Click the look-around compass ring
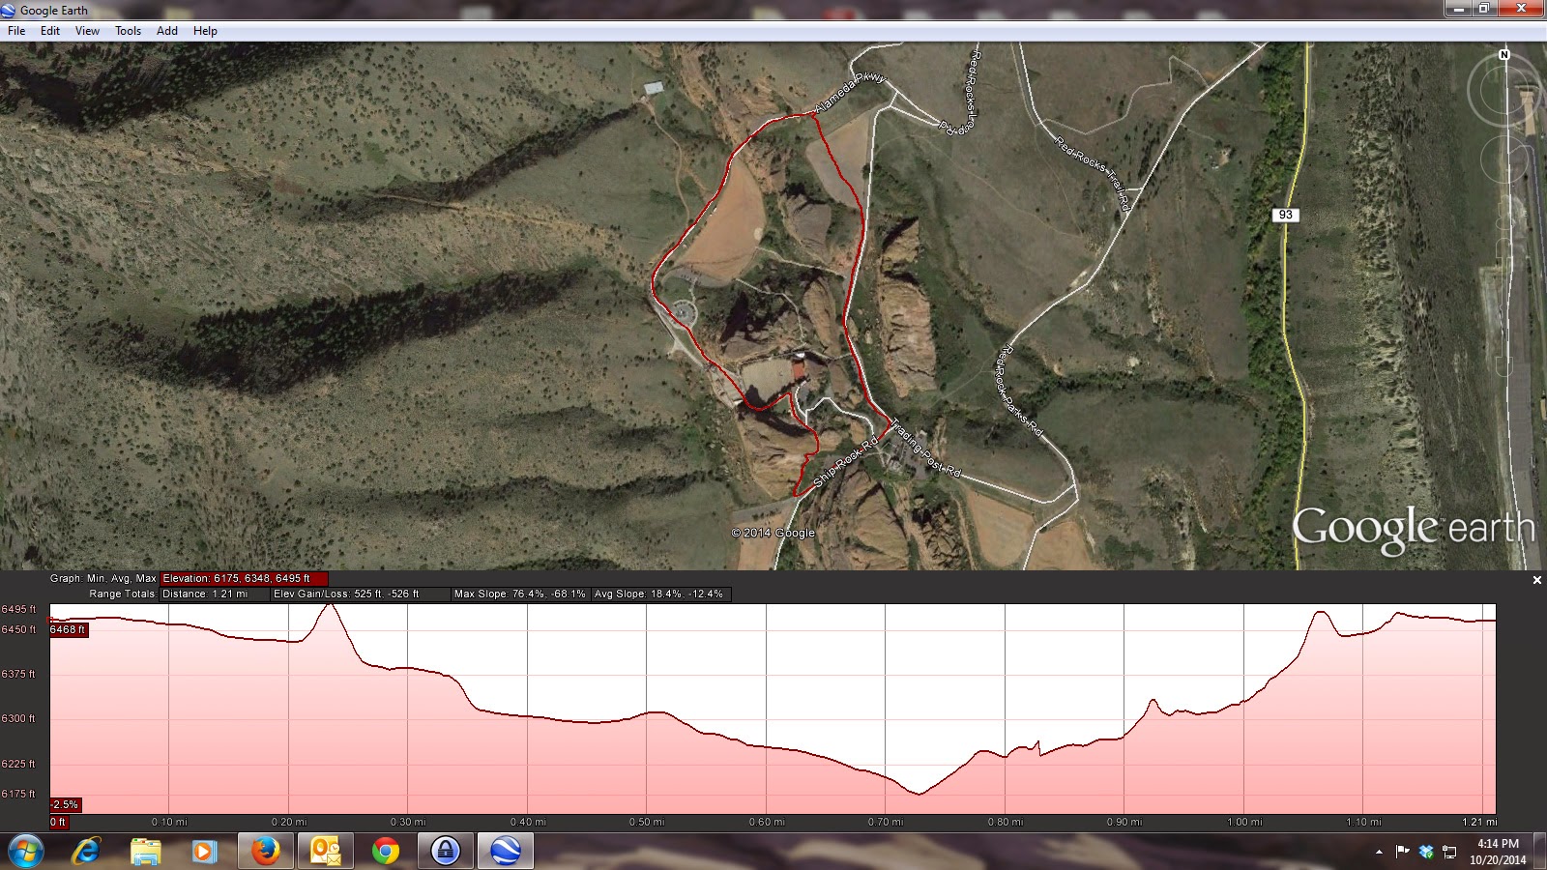 (x=1503, y=92)
